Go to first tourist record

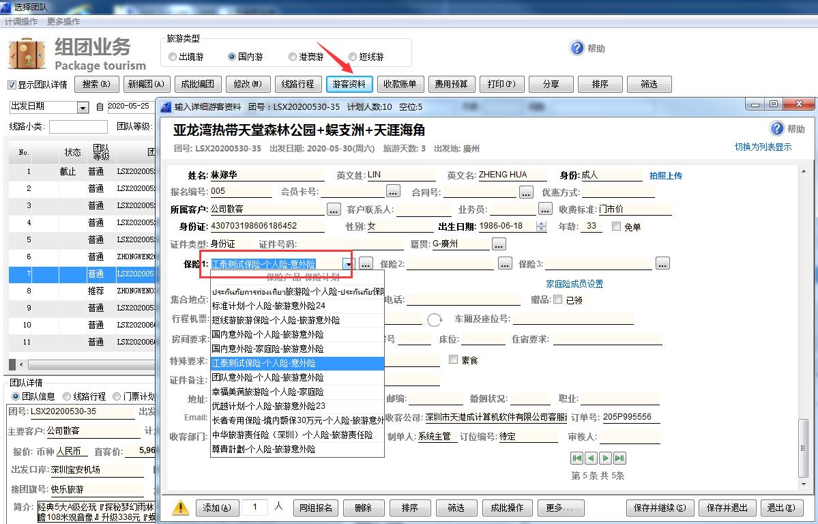[577, 458]
